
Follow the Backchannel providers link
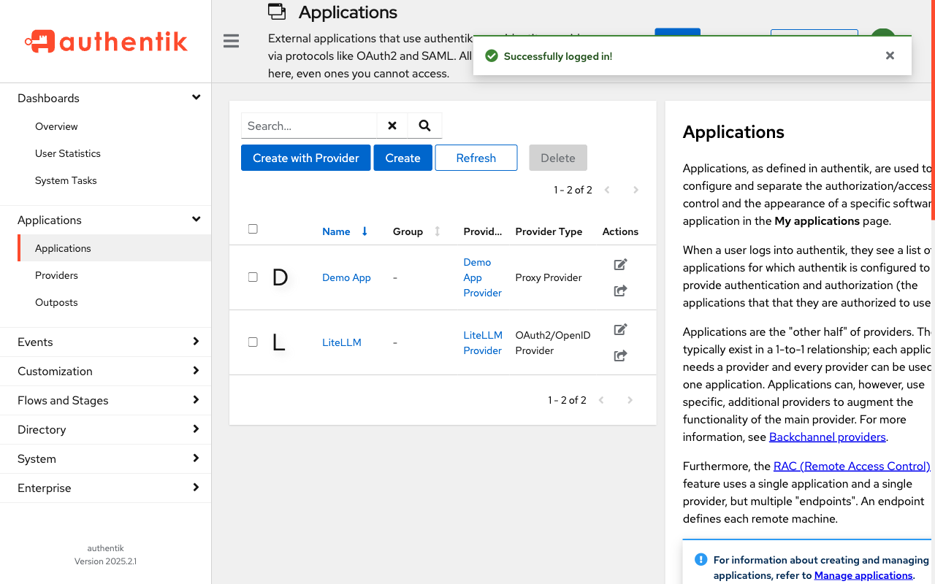(x=828, y=437)
